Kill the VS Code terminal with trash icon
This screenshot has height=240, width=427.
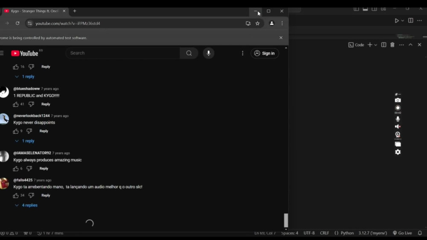click(x=392, y=45)
